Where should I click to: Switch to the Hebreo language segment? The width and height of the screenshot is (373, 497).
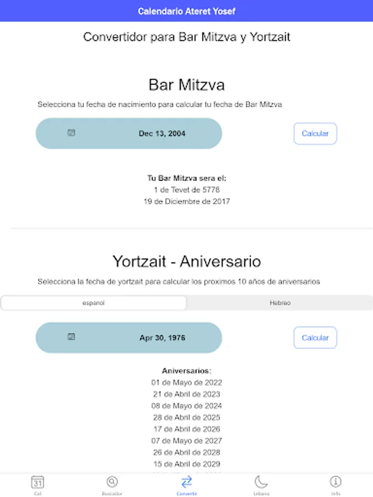point(280,303)
